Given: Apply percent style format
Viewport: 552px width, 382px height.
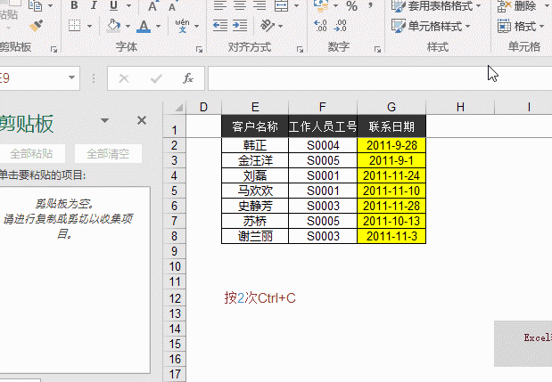Looking at the screenshot, I should 351,5.
